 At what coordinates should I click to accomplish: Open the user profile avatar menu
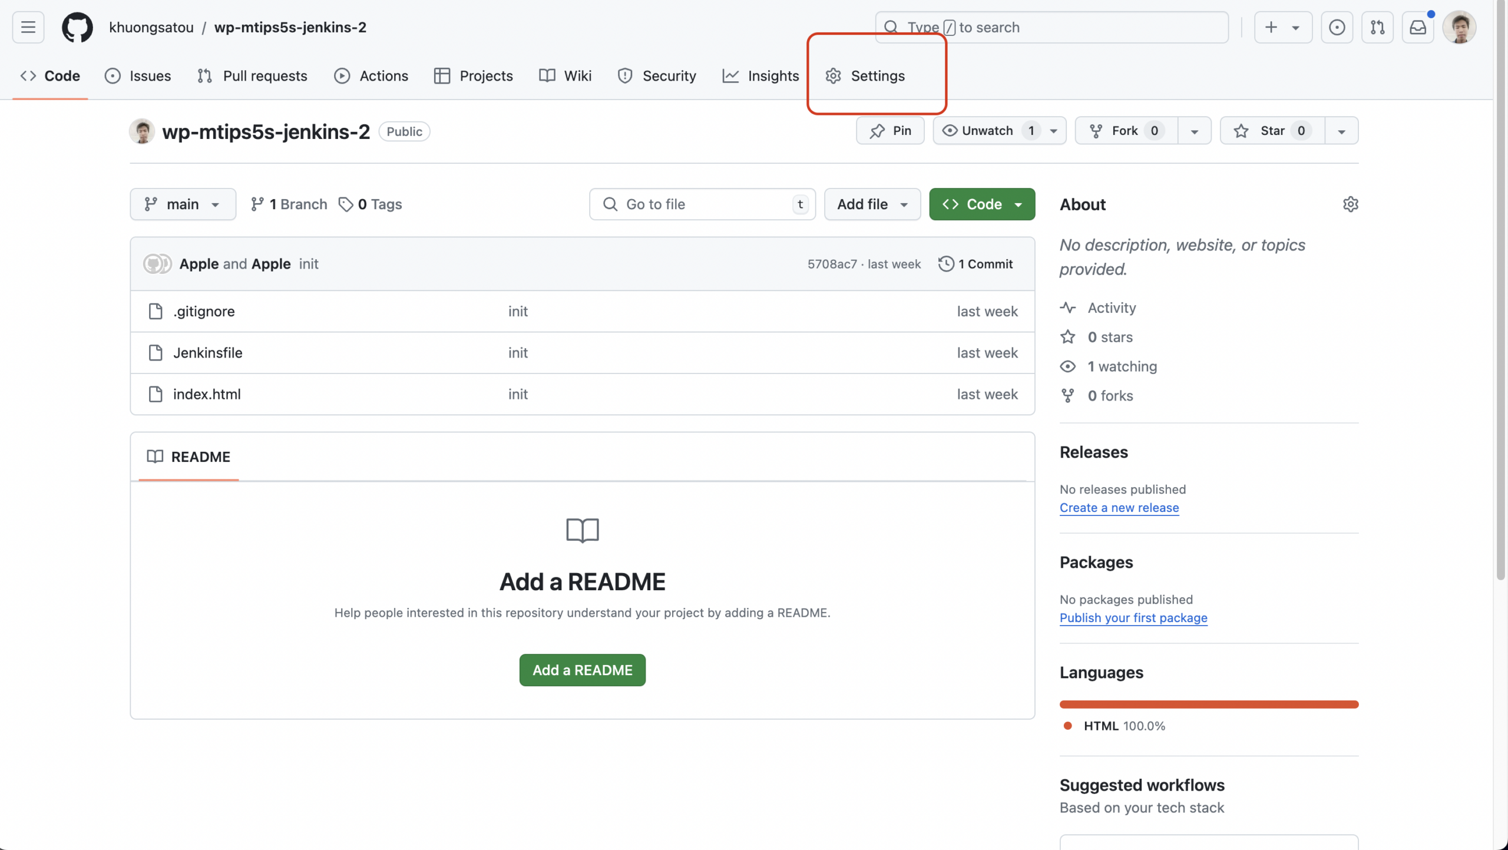1459,27
